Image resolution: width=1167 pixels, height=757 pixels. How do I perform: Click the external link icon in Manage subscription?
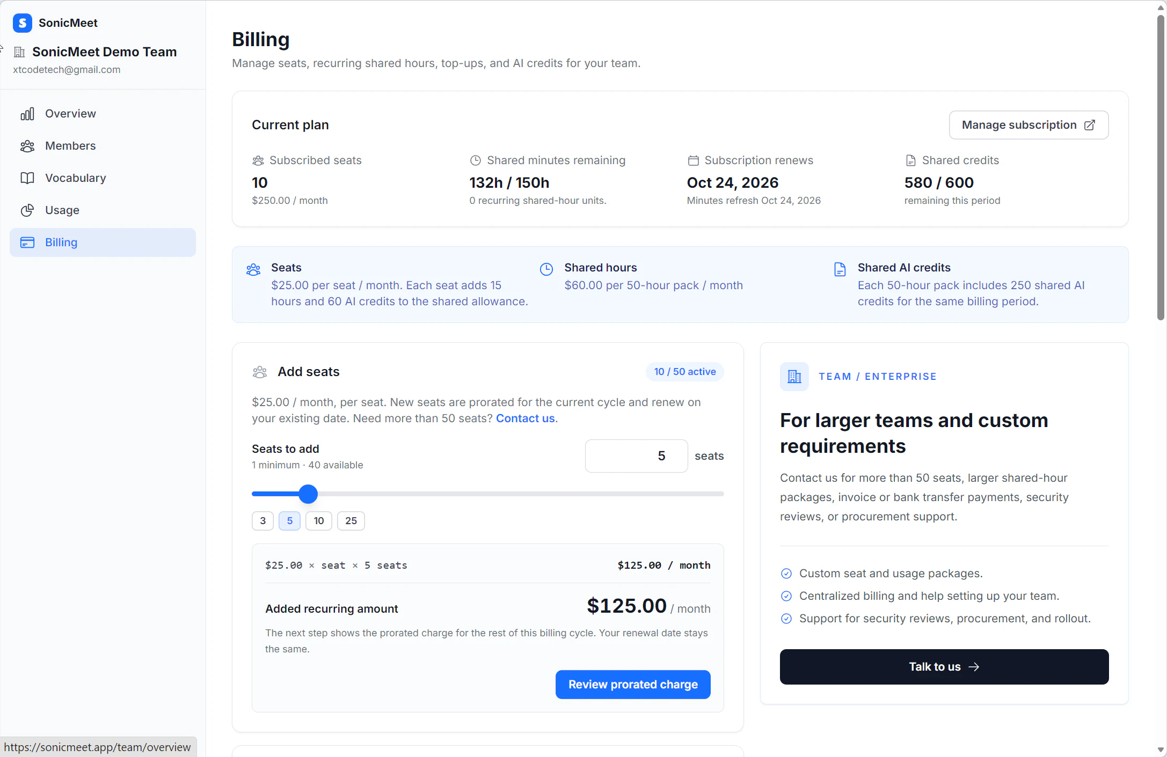1090,125
